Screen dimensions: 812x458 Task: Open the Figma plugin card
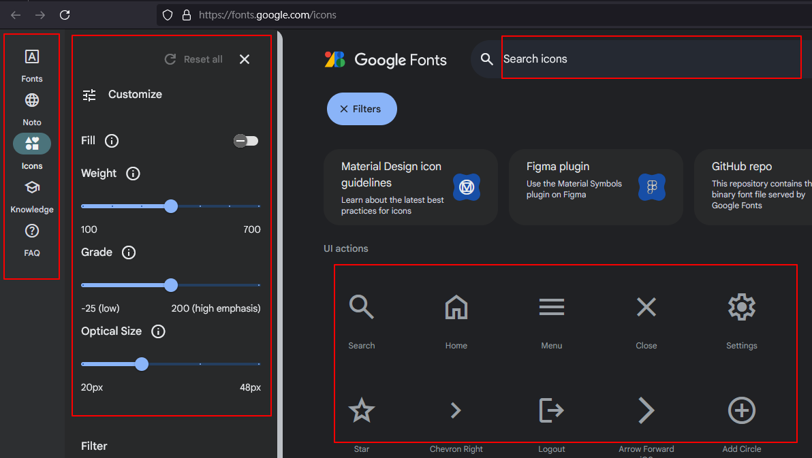point(595,187)
